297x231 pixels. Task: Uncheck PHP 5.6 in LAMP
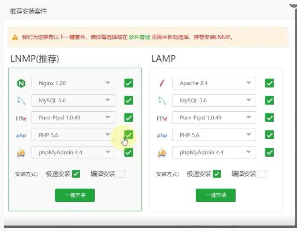[x=269, y=135]
